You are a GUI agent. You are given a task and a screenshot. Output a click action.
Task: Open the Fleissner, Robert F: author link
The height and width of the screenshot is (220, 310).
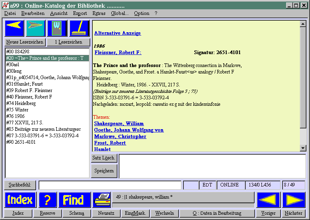(x=118, y=52)
